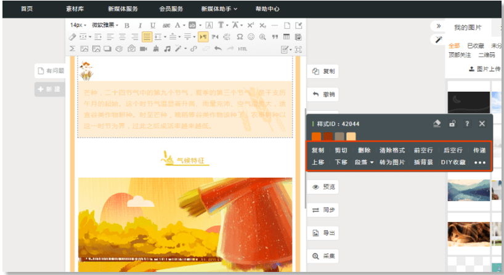Click 清除格式 in the style popup

[392, 150]
